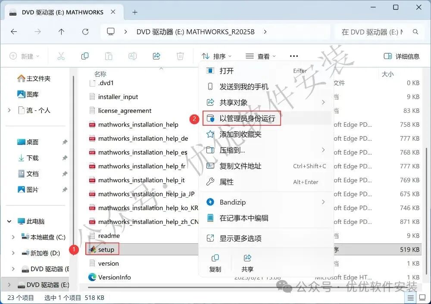Click the Rename icon in toolbar
The image size is (431, 304).
(132, 56)
